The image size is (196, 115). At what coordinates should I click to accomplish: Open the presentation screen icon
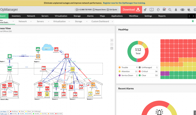[x=151, y=10]
